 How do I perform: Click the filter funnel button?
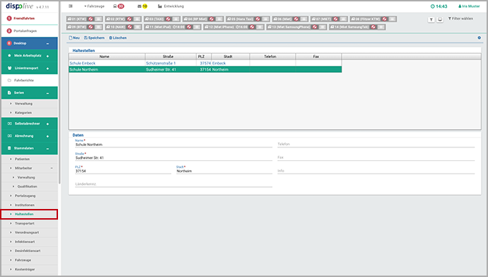tap(431, 20)
